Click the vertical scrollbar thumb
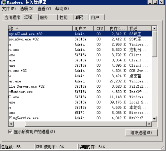The image size is (166, 151). pos(154,44)
